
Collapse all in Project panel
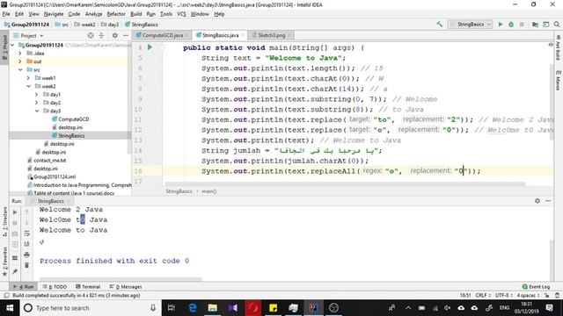[102, 35]
